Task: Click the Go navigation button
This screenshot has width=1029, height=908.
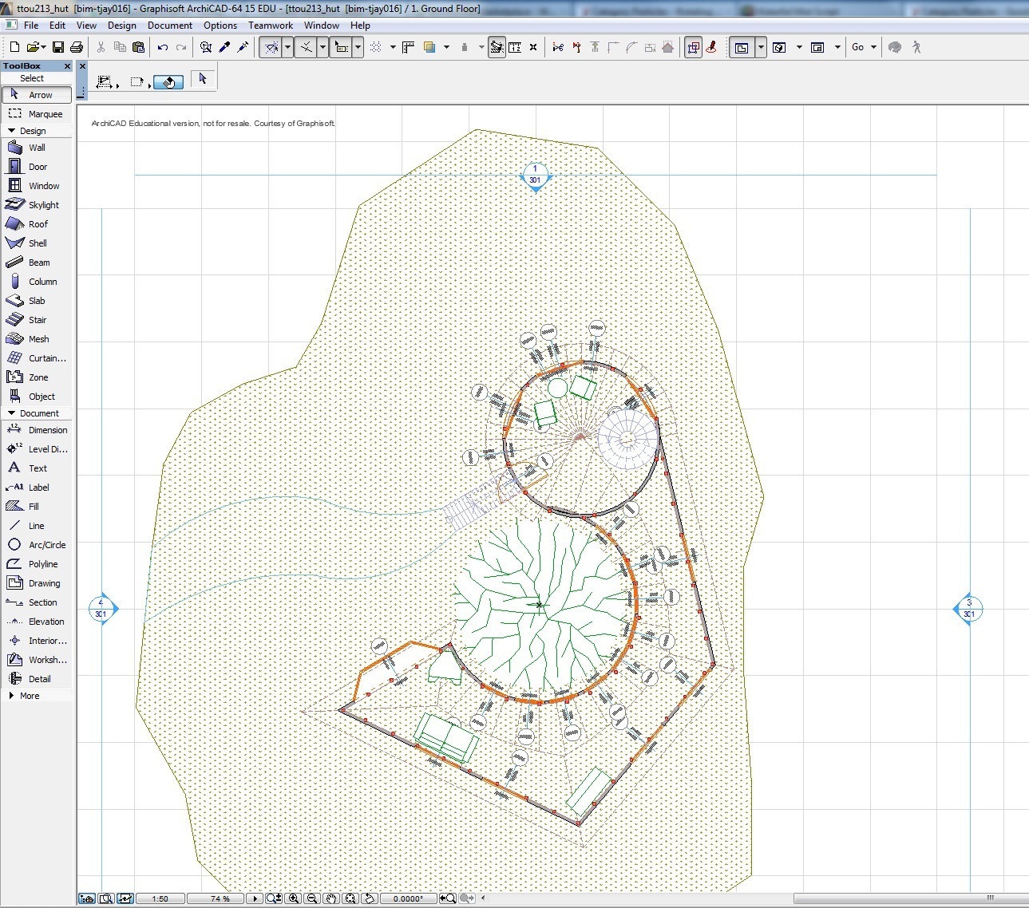Action: (x=860, y=47)
